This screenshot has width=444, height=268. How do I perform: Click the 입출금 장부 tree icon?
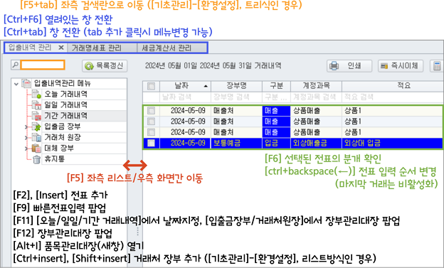[x=36, y=127]
